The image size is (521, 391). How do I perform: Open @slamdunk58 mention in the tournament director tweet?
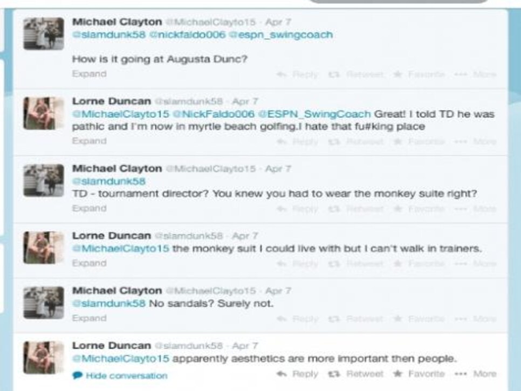[x=108, y=181]
